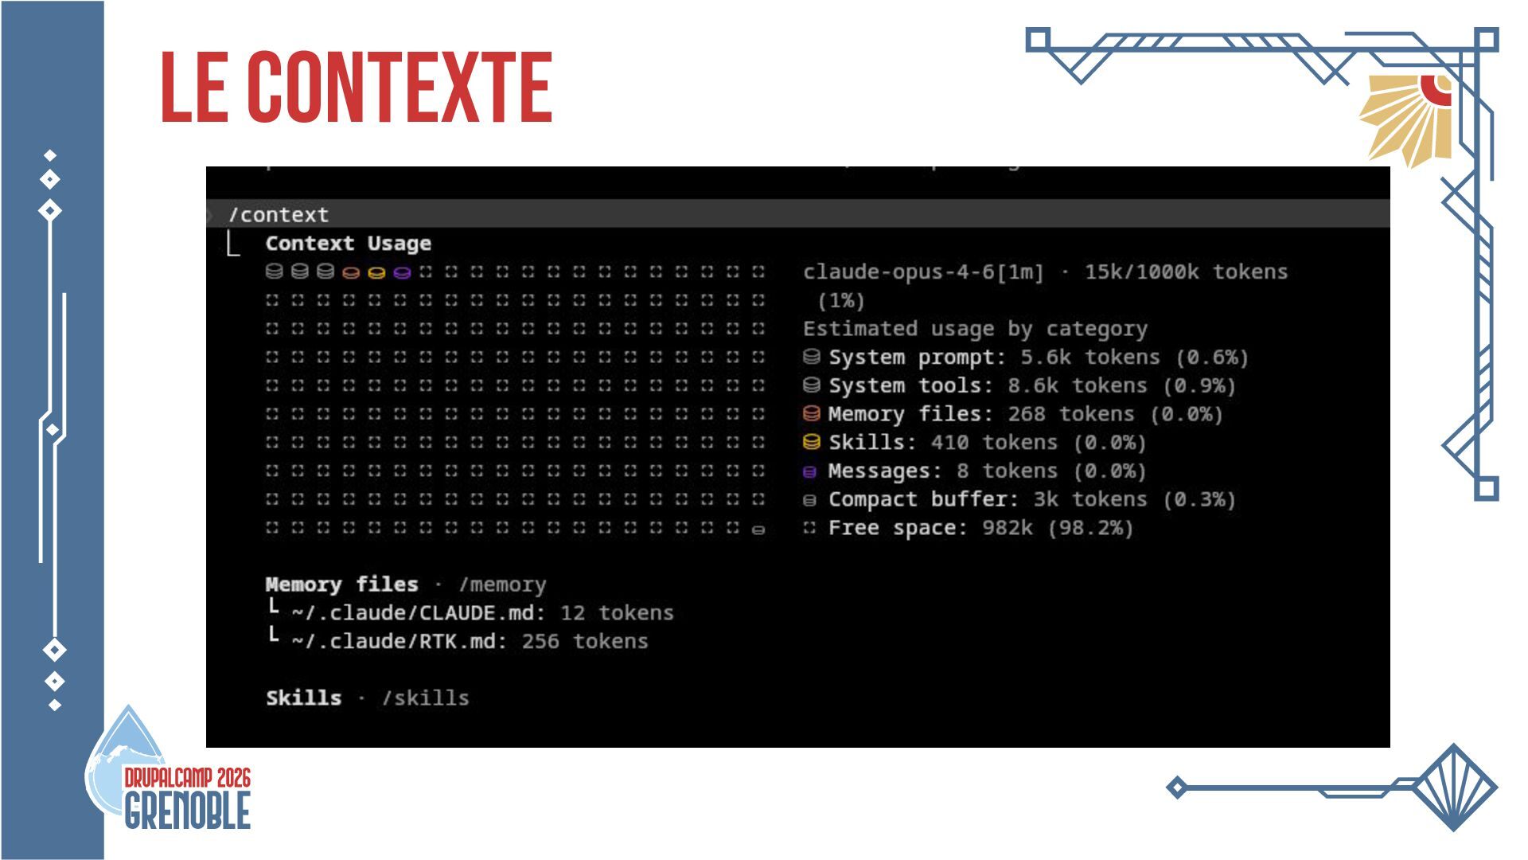Click the Memory files section heading

341,584
